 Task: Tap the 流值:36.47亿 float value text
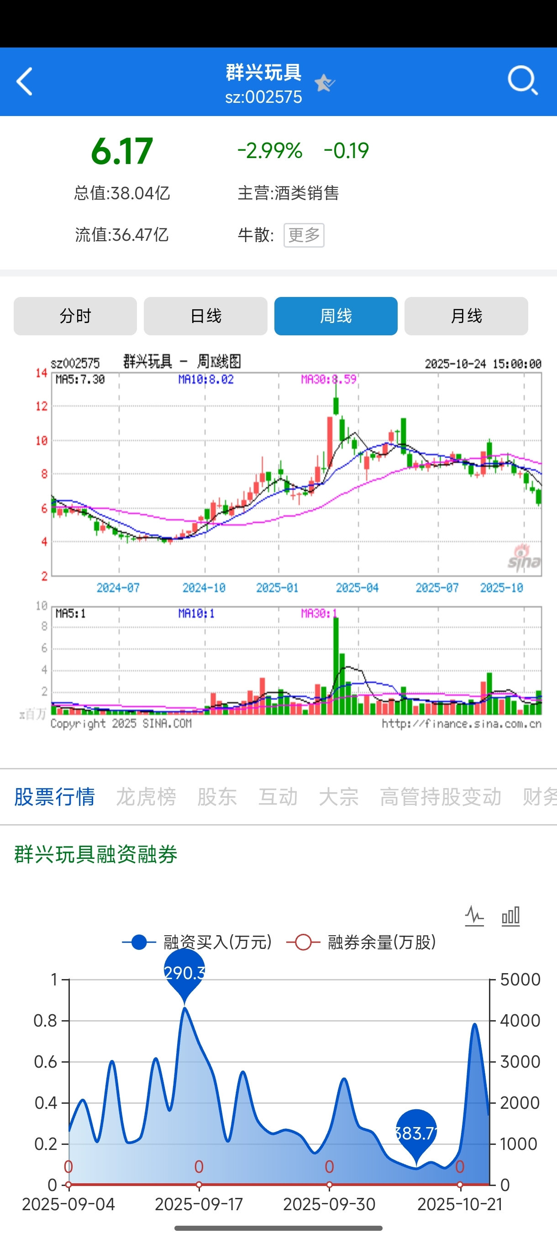(122, 235)
